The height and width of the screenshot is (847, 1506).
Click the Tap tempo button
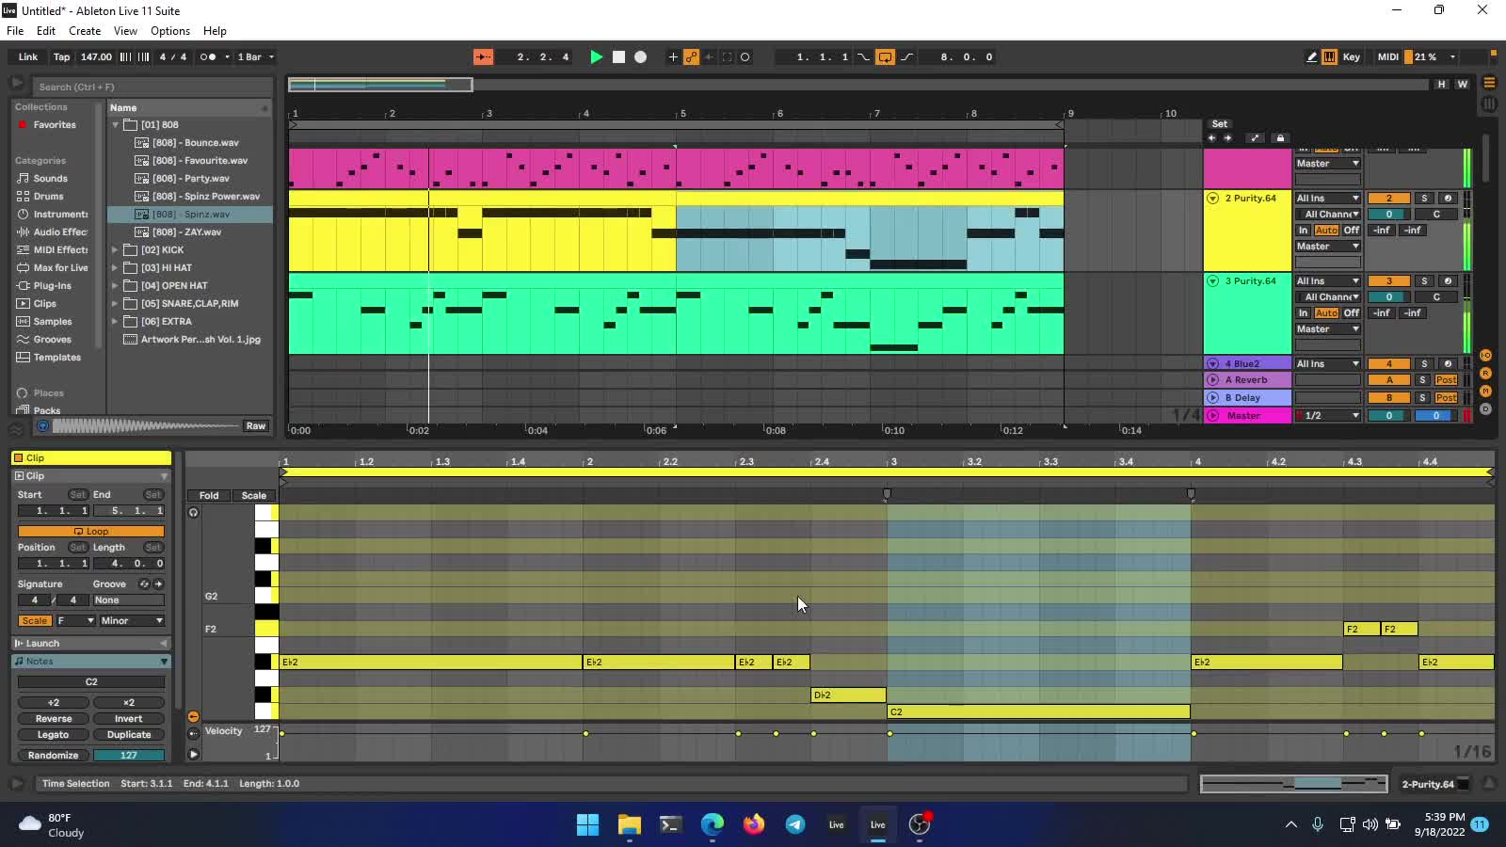[x=61, y=56]
